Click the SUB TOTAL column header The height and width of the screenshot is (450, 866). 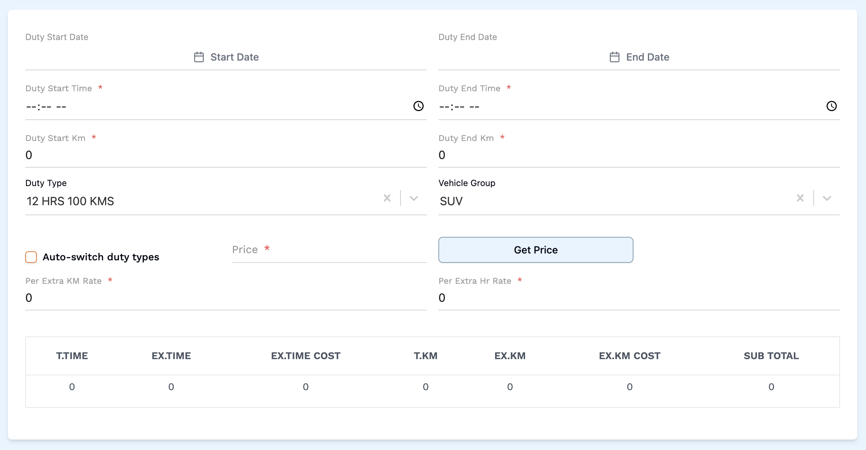coord(771,356)
